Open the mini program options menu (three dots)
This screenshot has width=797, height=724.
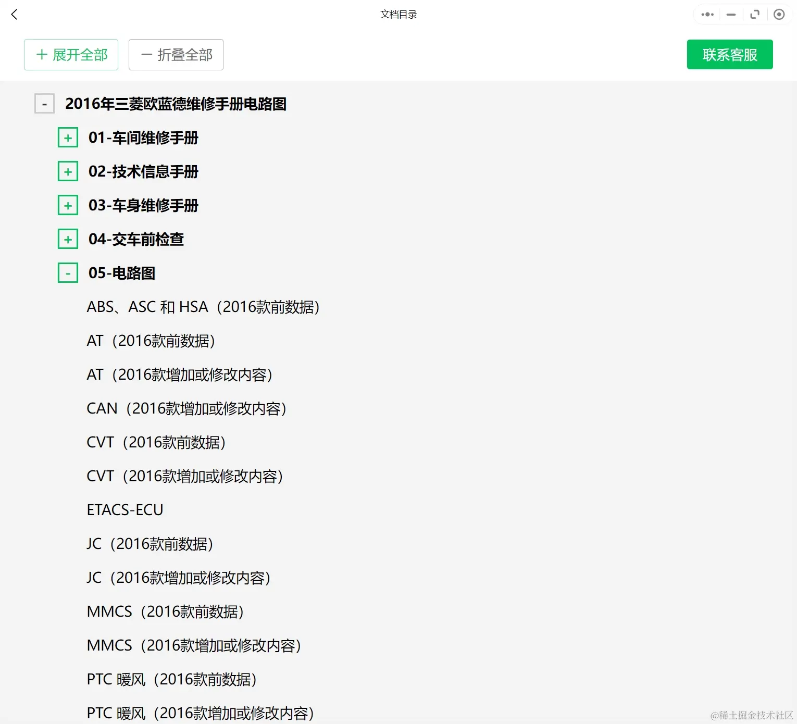pos(706,14)
